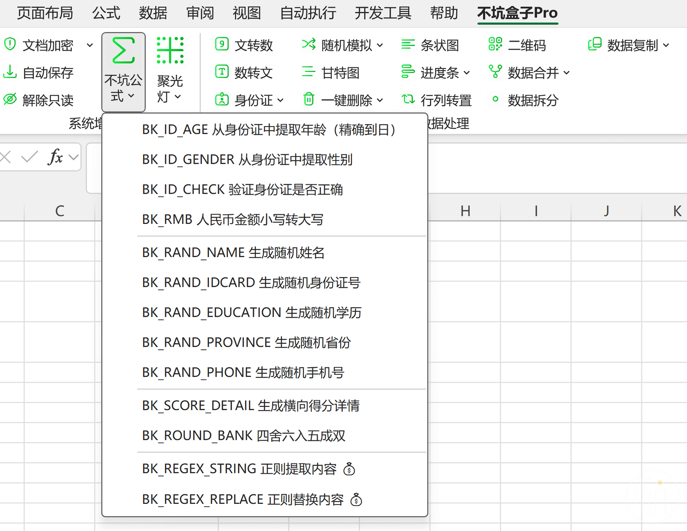Open the 帮助 ribbon tab
Viewport: 687px width, 531px height.
444,13
